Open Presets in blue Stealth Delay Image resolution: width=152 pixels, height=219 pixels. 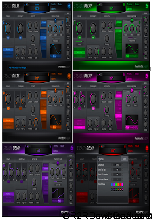[x=53, y=4]
